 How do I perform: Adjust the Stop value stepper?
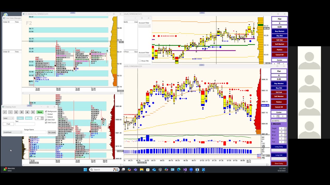tap(285, 132)
